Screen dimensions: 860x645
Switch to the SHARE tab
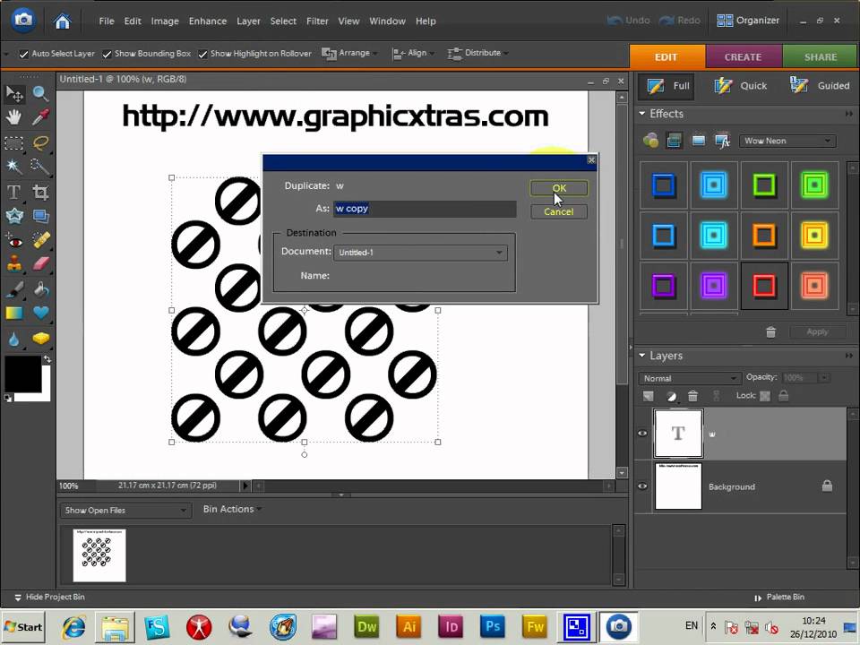(821, 57)
